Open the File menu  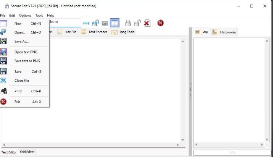pyautogui.click(x=3, y=15)
